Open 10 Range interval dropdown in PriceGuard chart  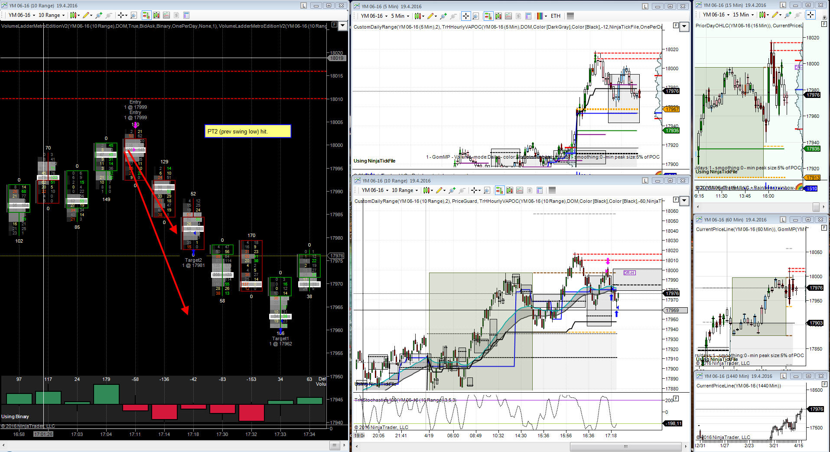(x=405, y=190)
